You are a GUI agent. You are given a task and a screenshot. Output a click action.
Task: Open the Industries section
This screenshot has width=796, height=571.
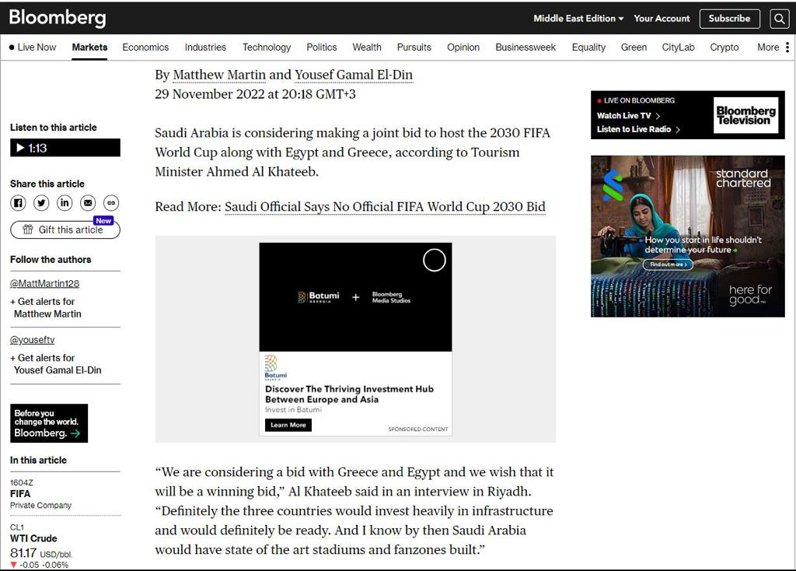point(205,47)
